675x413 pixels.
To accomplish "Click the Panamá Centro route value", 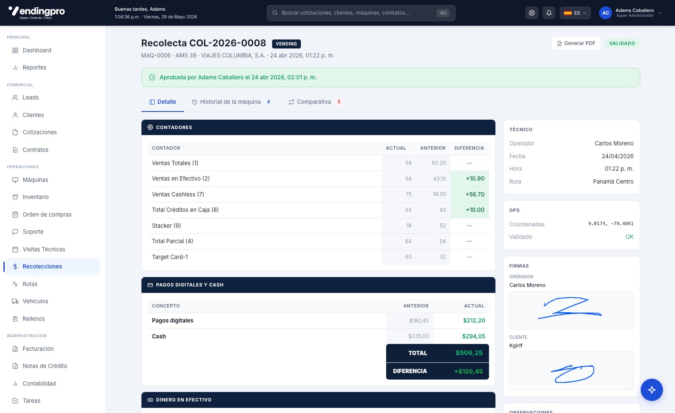I will (x=613, y=181).
